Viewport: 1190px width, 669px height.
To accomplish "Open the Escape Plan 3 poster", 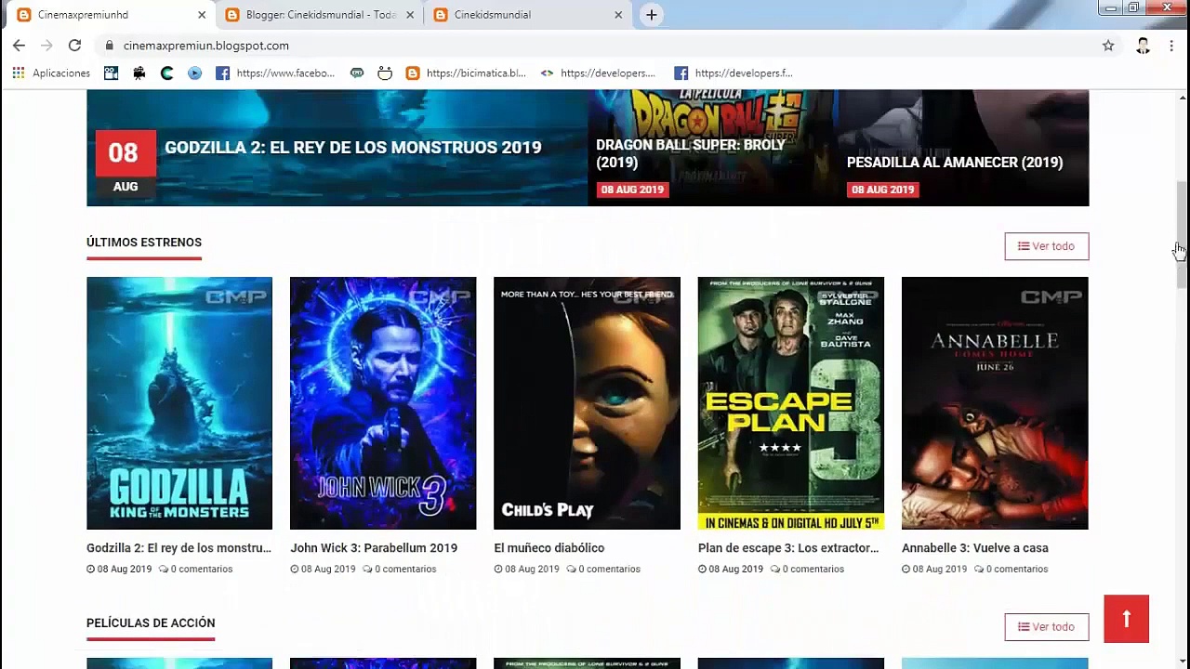I will pyautogui.click(x=791, y=403).
